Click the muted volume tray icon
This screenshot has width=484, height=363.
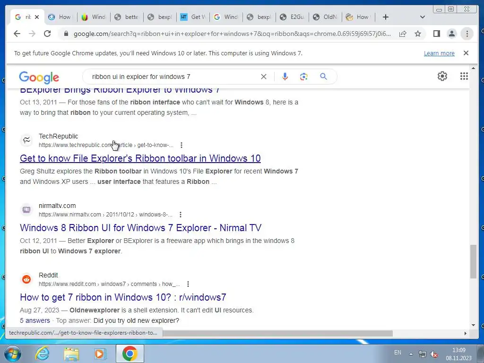click(434, 354)
